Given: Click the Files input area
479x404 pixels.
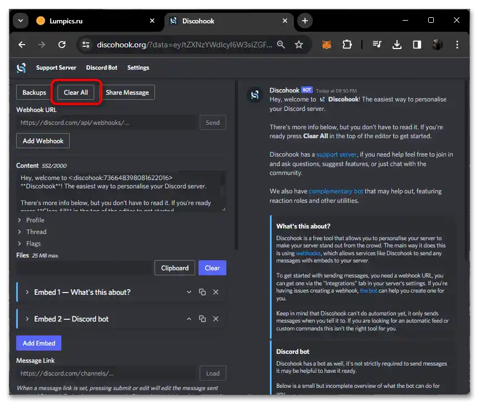Looking at the screenshot, I should click(x=84, y=268).
